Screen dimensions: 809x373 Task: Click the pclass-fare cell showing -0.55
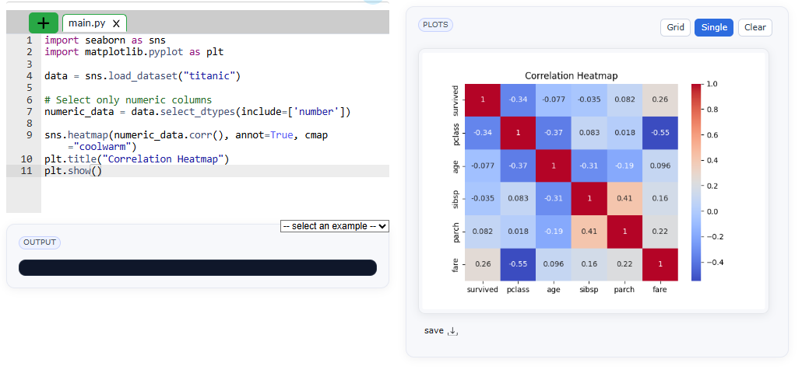[660, 133]
